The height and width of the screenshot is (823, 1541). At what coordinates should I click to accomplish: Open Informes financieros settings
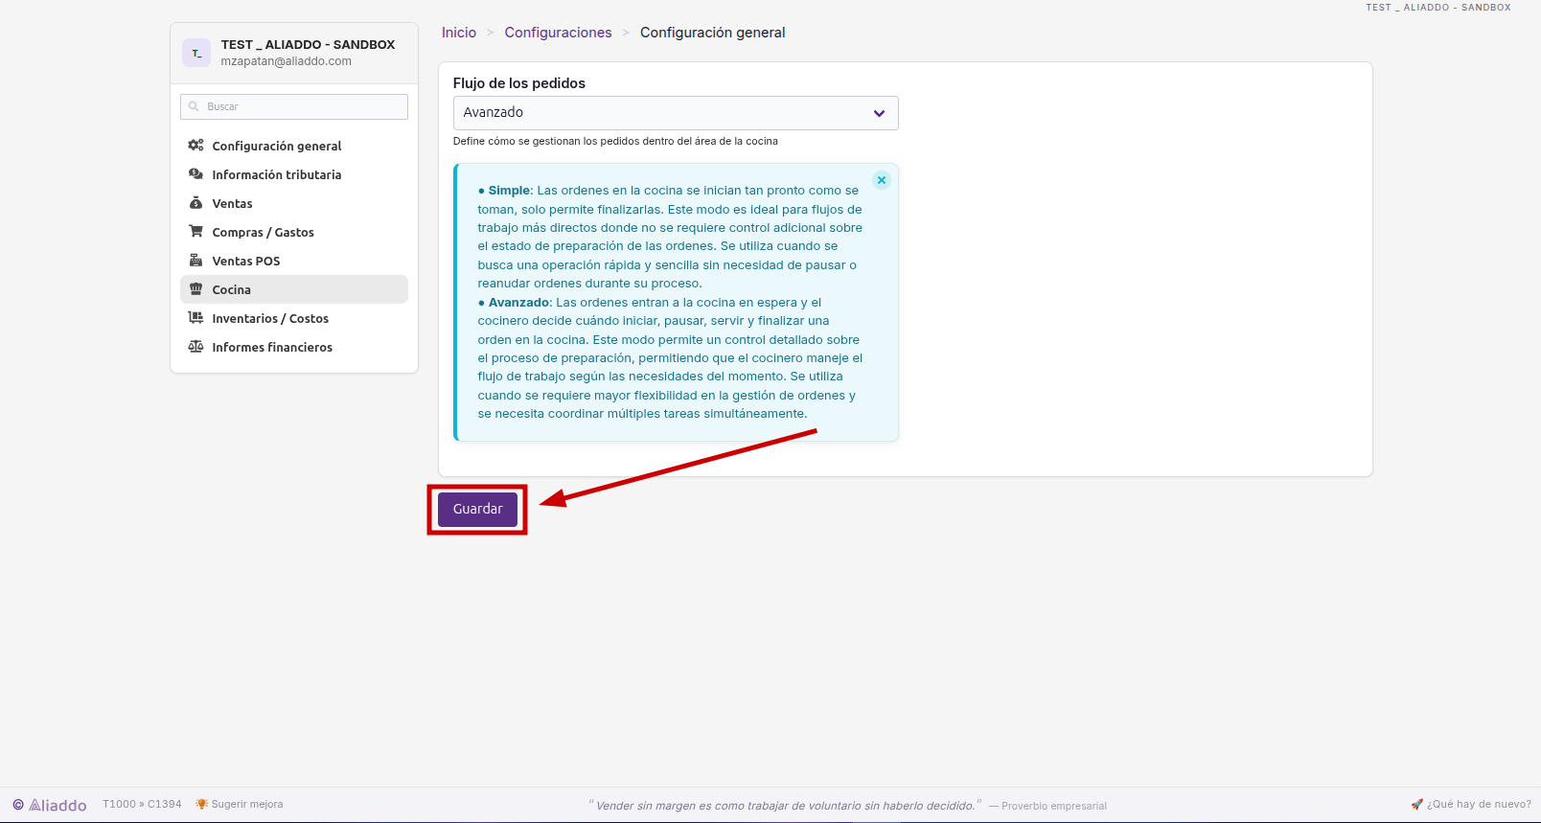pyautogui.click(x=294, y=347)
